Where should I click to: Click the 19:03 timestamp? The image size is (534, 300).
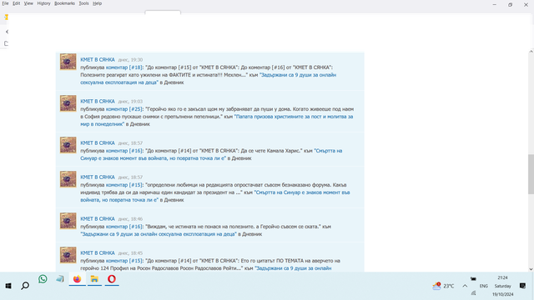click(130, 102)
